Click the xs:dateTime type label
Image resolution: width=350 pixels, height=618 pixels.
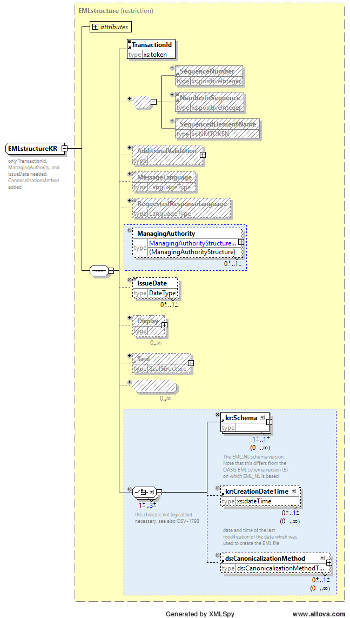point(254,501)
